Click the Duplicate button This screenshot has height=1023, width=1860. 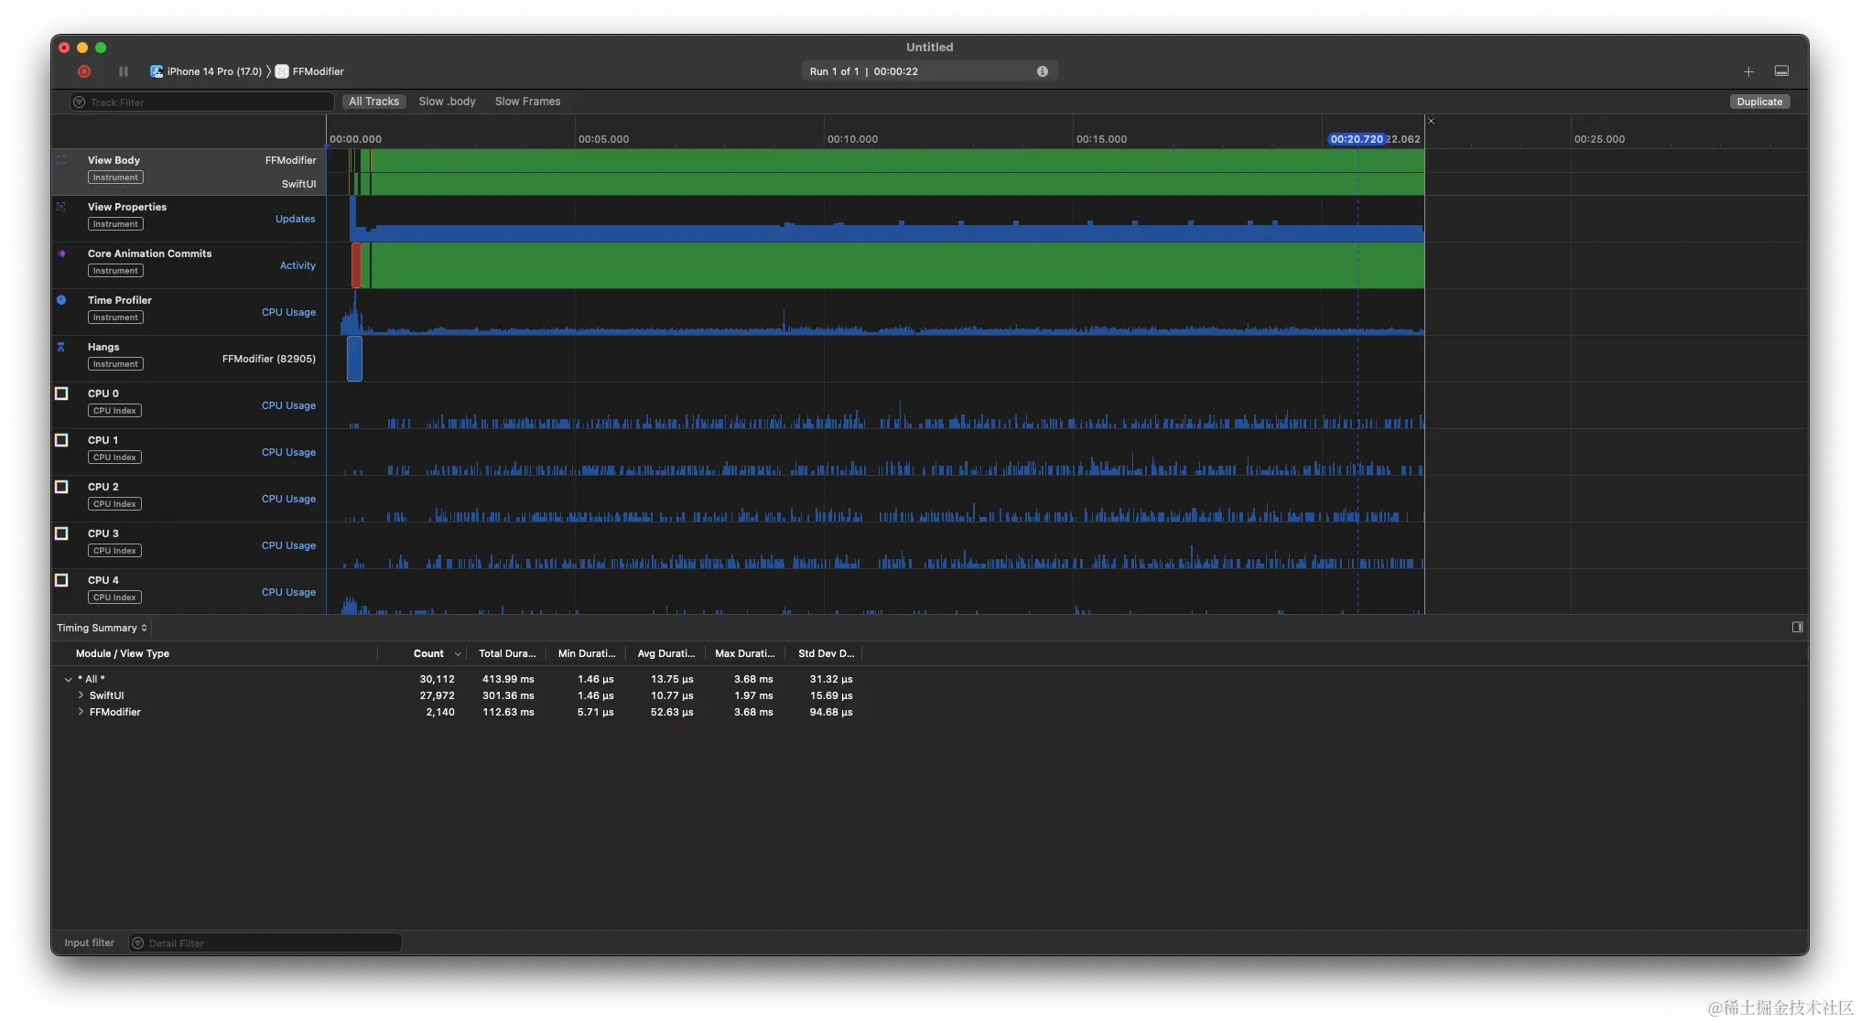1758,102
